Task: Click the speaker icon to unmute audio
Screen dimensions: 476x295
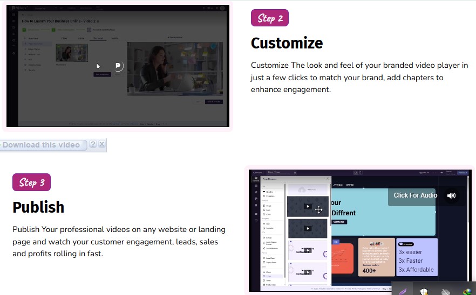Action: (451, 195)
